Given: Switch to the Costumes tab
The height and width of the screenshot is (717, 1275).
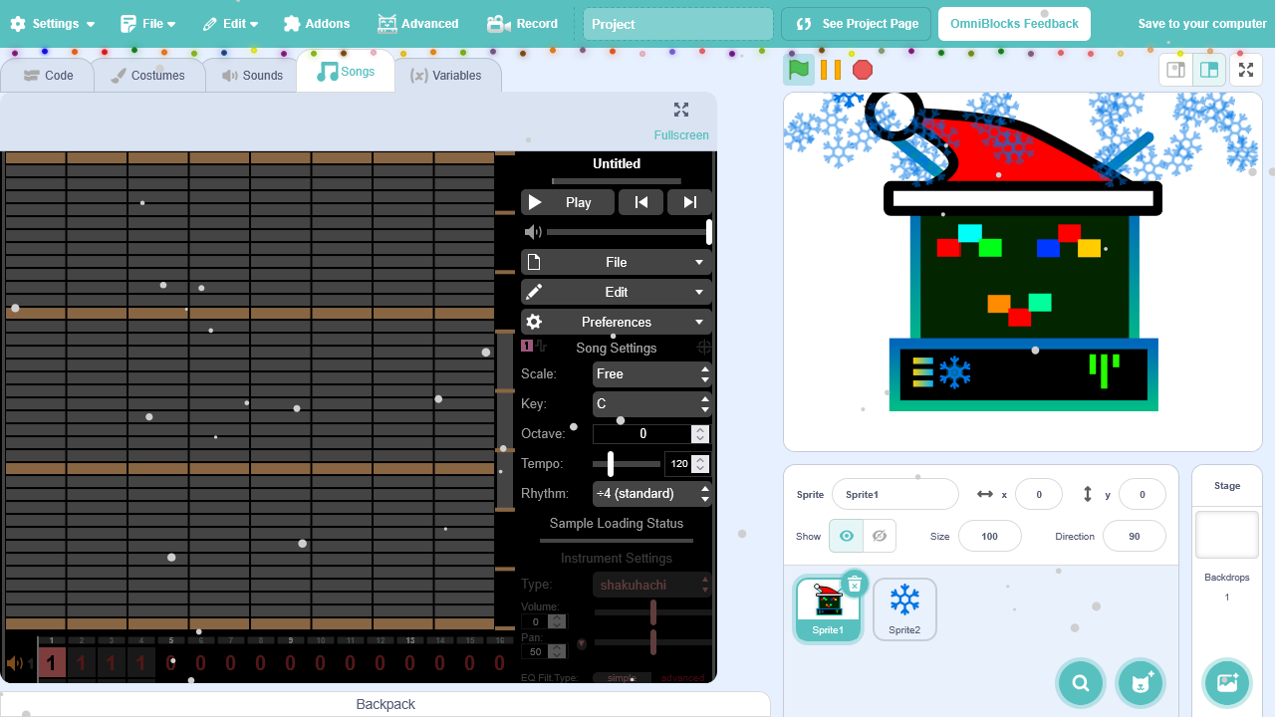Looking at the screenshot, I should 148,75.
